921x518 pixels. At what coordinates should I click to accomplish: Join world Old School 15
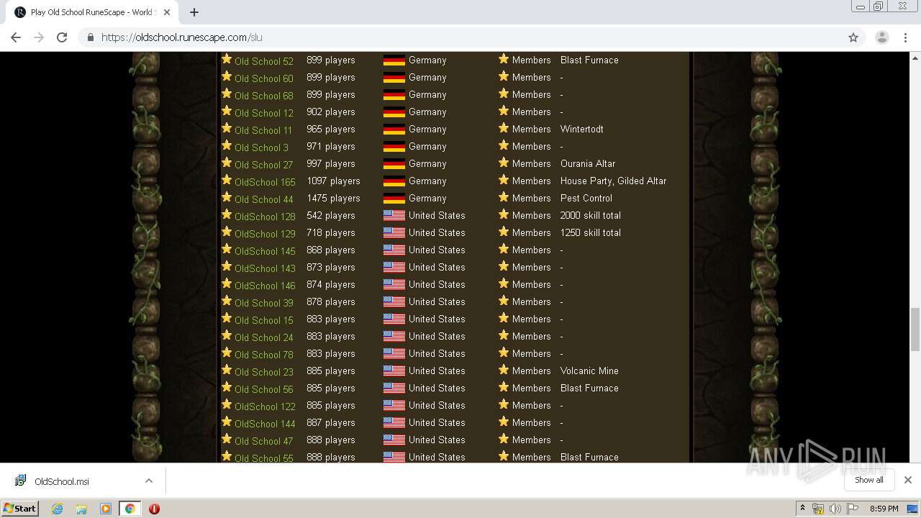263,320
